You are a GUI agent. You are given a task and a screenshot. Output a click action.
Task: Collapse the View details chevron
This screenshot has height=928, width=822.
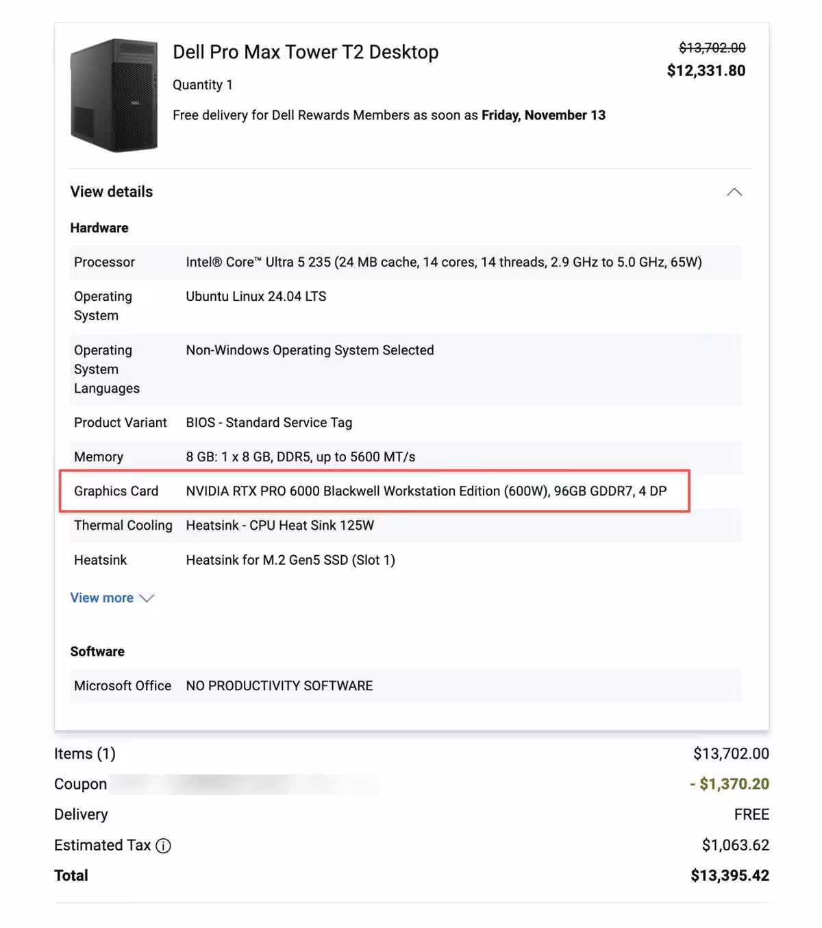coord(734,192)
